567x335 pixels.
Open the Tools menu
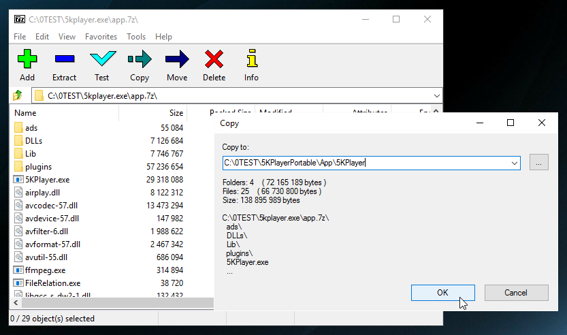136,37
